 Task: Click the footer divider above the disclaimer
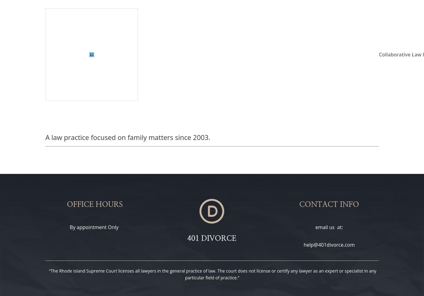click(x=212, y=261)
